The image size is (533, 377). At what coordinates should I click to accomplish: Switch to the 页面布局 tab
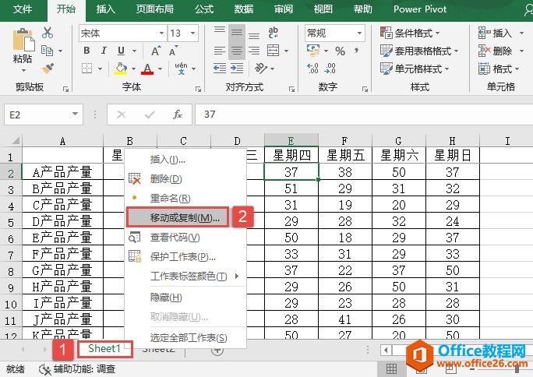[x=155, y=9]
